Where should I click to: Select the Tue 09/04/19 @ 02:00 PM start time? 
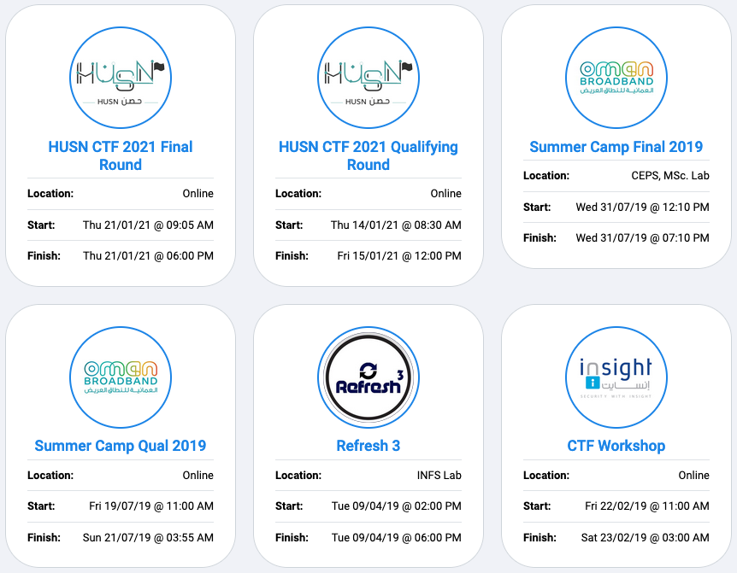(396, 506)
